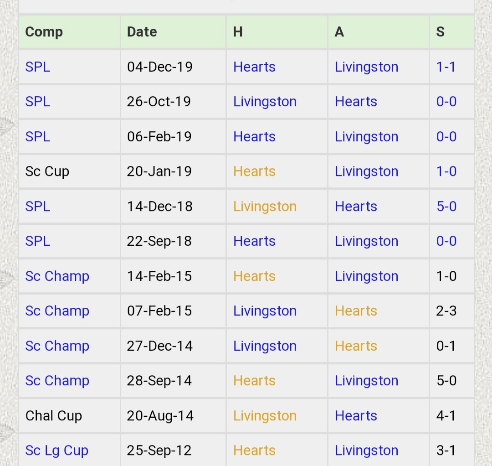The width and height of the screenshot is (492, 466).
Task: Open gold Livingston on 20-Aug-14 row
Action: coord(265,416)
